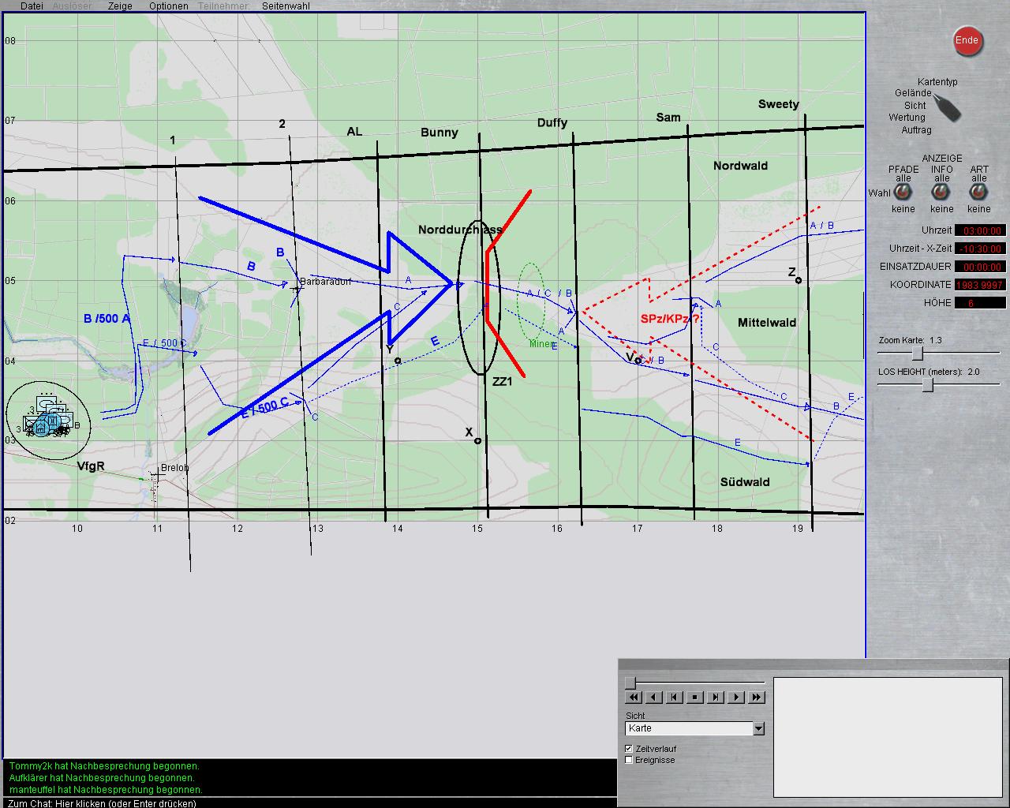
Task: Click the fast-forward playback button
Action: [x=757, y=697]
